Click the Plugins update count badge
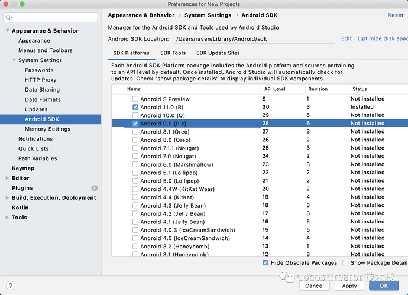This screenshot has height=295, width=408. [94, 188]
